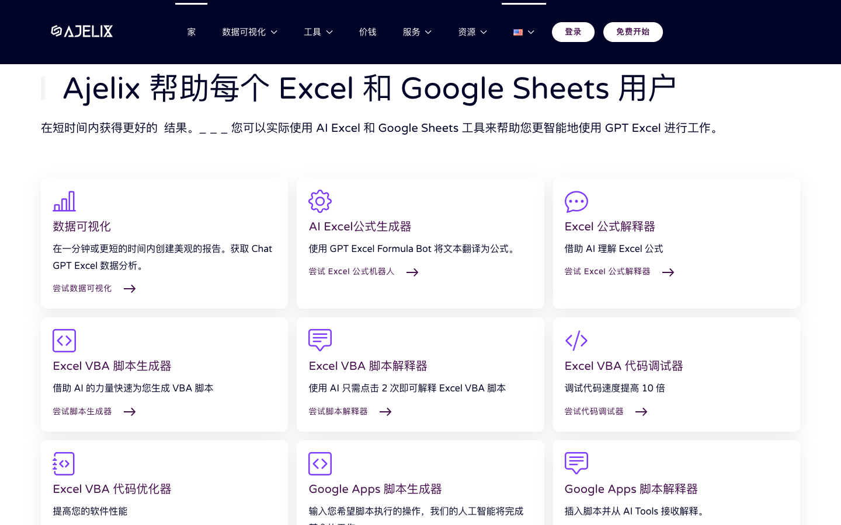Click the arrow next to 尝试数据可视化
The height and width of the screenshot is (525, 841).
pos(130,289)
